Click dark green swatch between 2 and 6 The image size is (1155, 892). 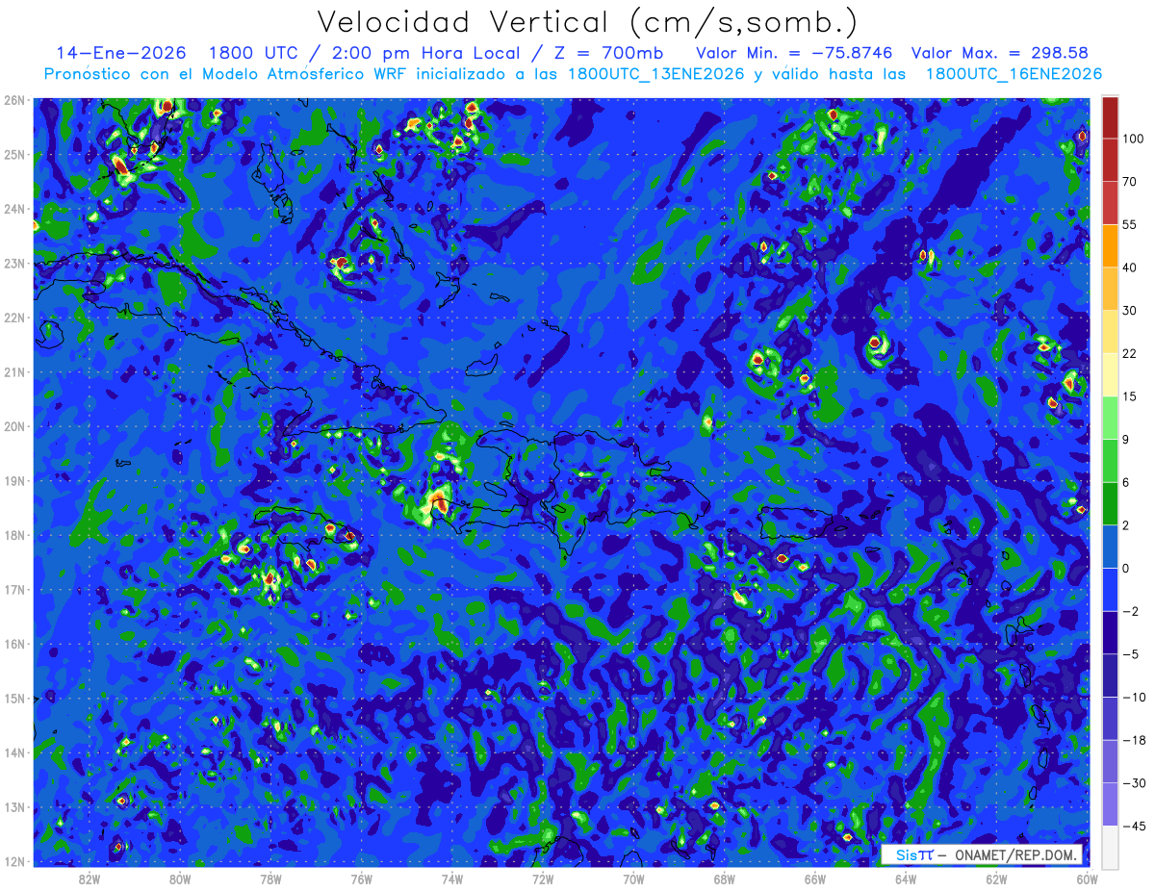point(1109,503)
